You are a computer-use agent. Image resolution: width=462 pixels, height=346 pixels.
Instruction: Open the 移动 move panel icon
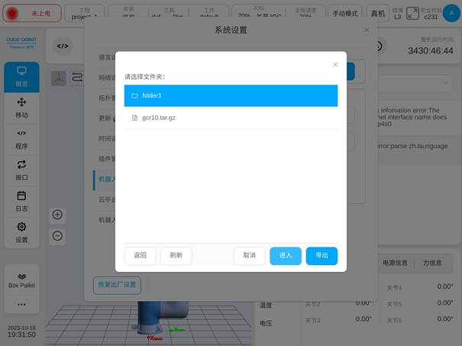21,108
